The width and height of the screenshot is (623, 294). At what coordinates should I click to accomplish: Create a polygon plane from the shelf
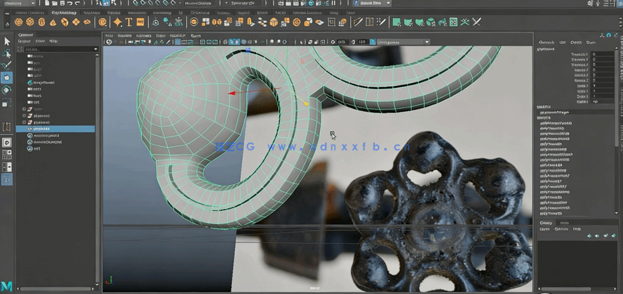(x=76, y=22)
